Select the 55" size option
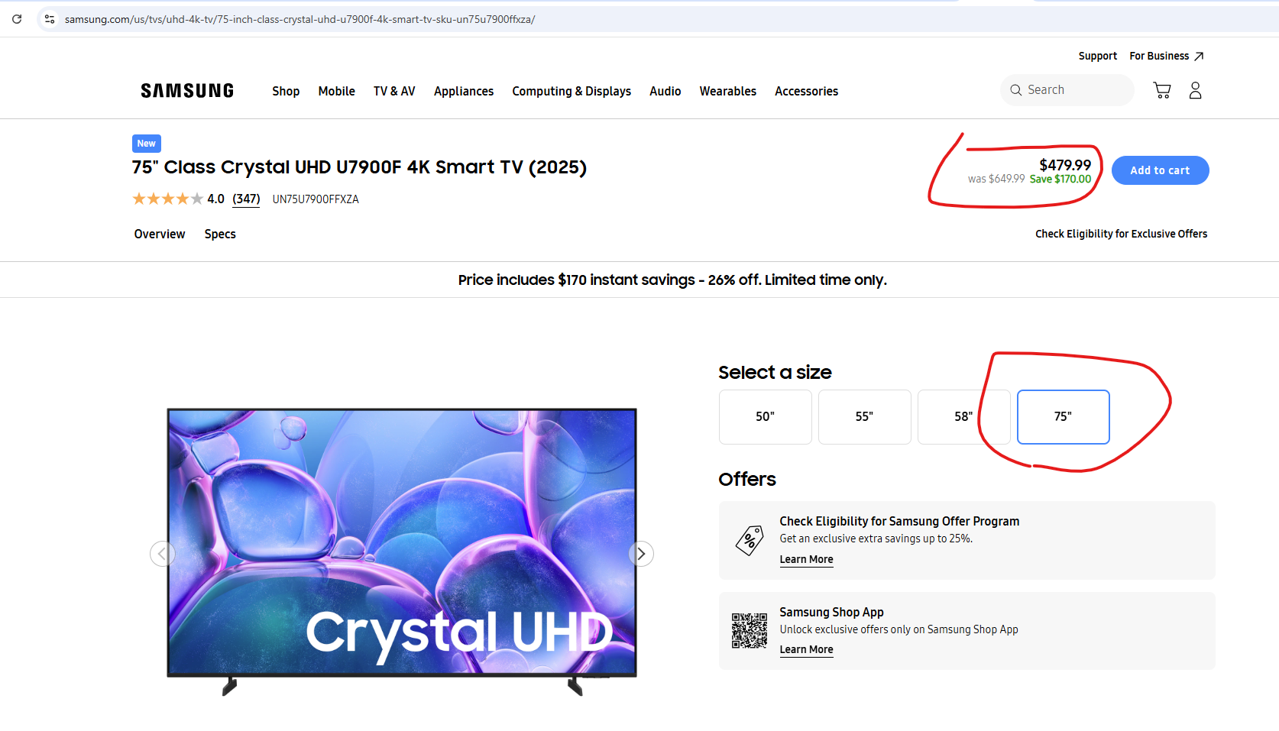1279x731 pixels. coord(865,417)
